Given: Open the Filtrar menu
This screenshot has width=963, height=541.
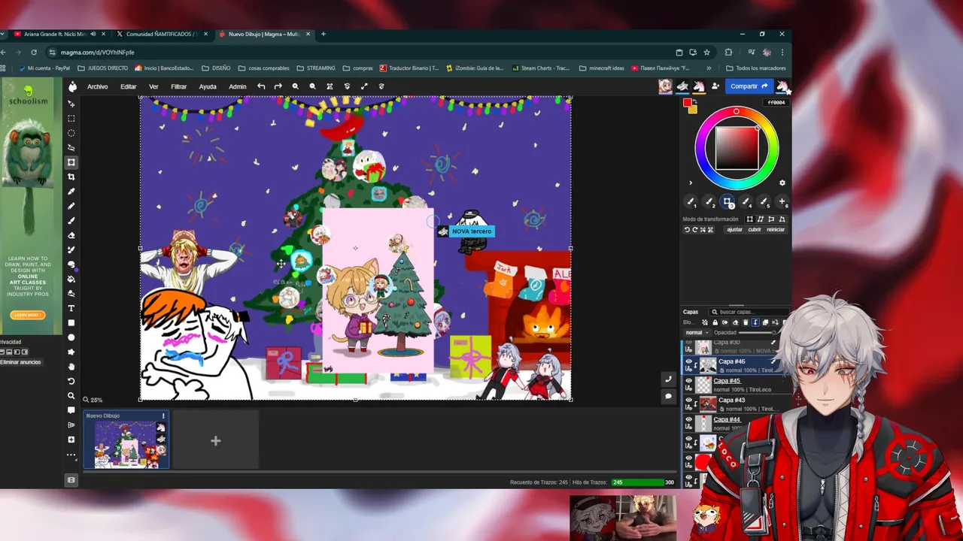Looking at the screenshot, I should point(179,86).
